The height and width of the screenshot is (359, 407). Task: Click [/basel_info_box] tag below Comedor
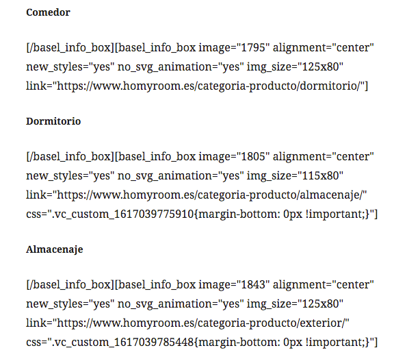coord(70,47)
